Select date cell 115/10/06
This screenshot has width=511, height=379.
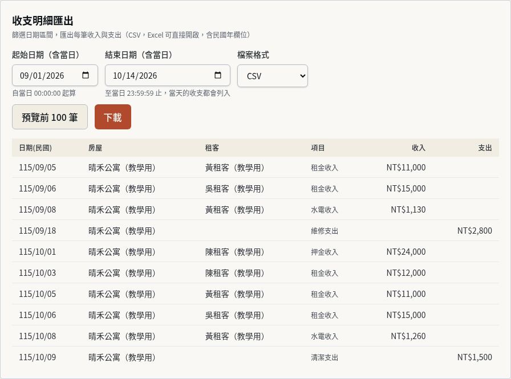pyautogui.click(x=38, y=315)
